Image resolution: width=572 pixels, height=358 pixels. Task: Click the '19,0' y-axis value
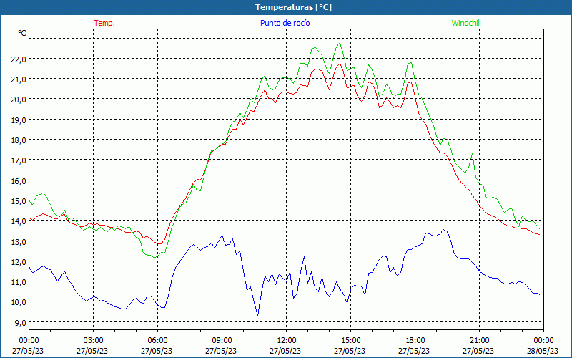coord(18,120)
